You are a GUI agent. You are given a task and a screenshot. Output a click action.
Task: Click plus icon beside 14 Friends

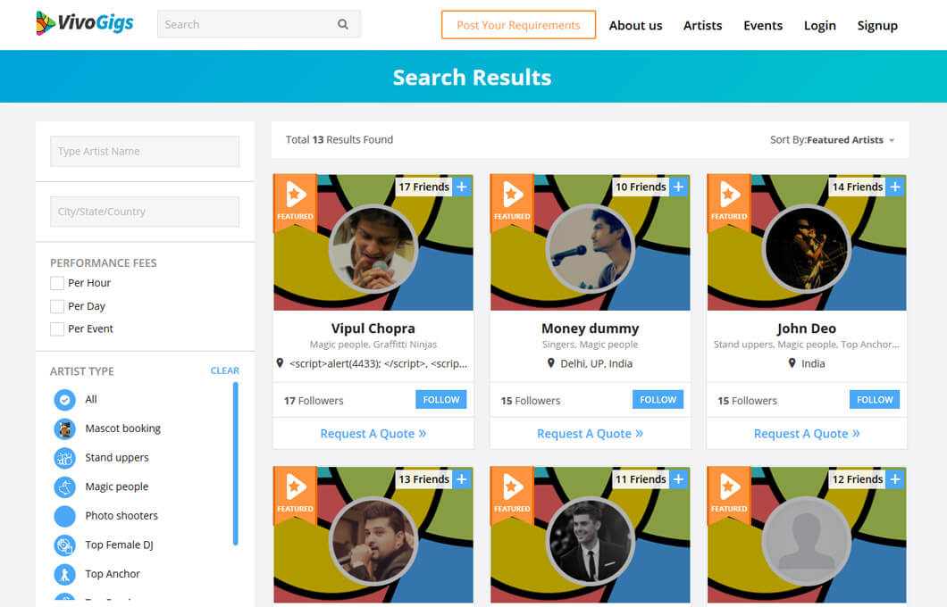[x=895, y=187]
